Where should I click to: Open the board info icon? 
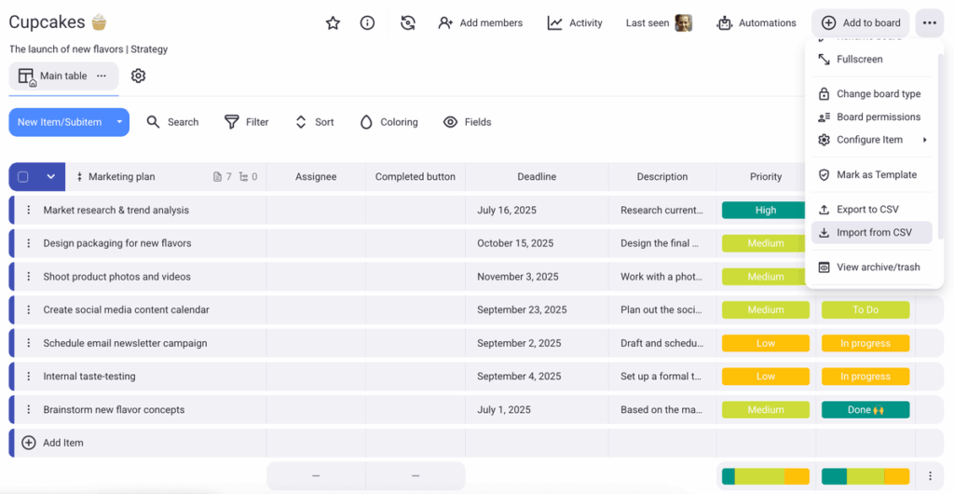[x=367, y=23]
